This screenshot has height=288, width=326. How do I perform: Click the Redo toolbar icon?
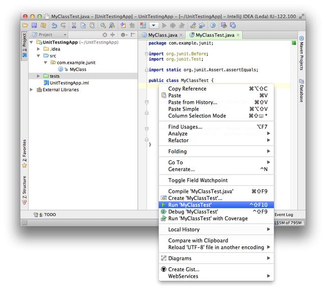[63, 25]
